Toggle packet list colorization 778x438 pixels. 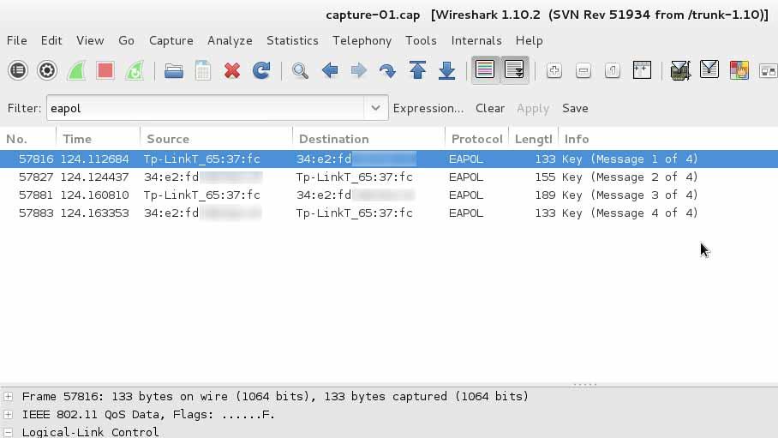point(485,70)
